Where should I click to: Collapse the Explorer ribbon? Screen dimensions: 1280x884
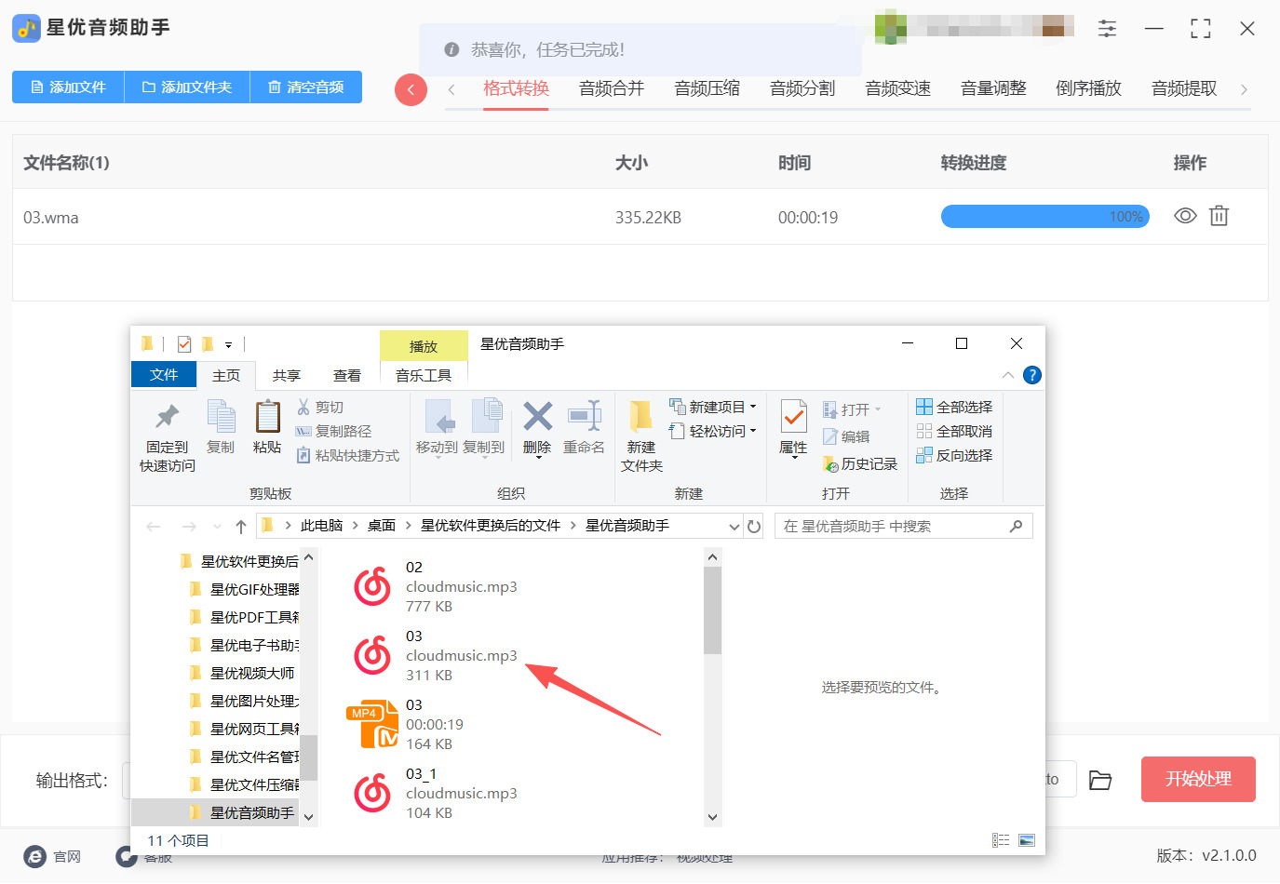[x=1008, y=375]
